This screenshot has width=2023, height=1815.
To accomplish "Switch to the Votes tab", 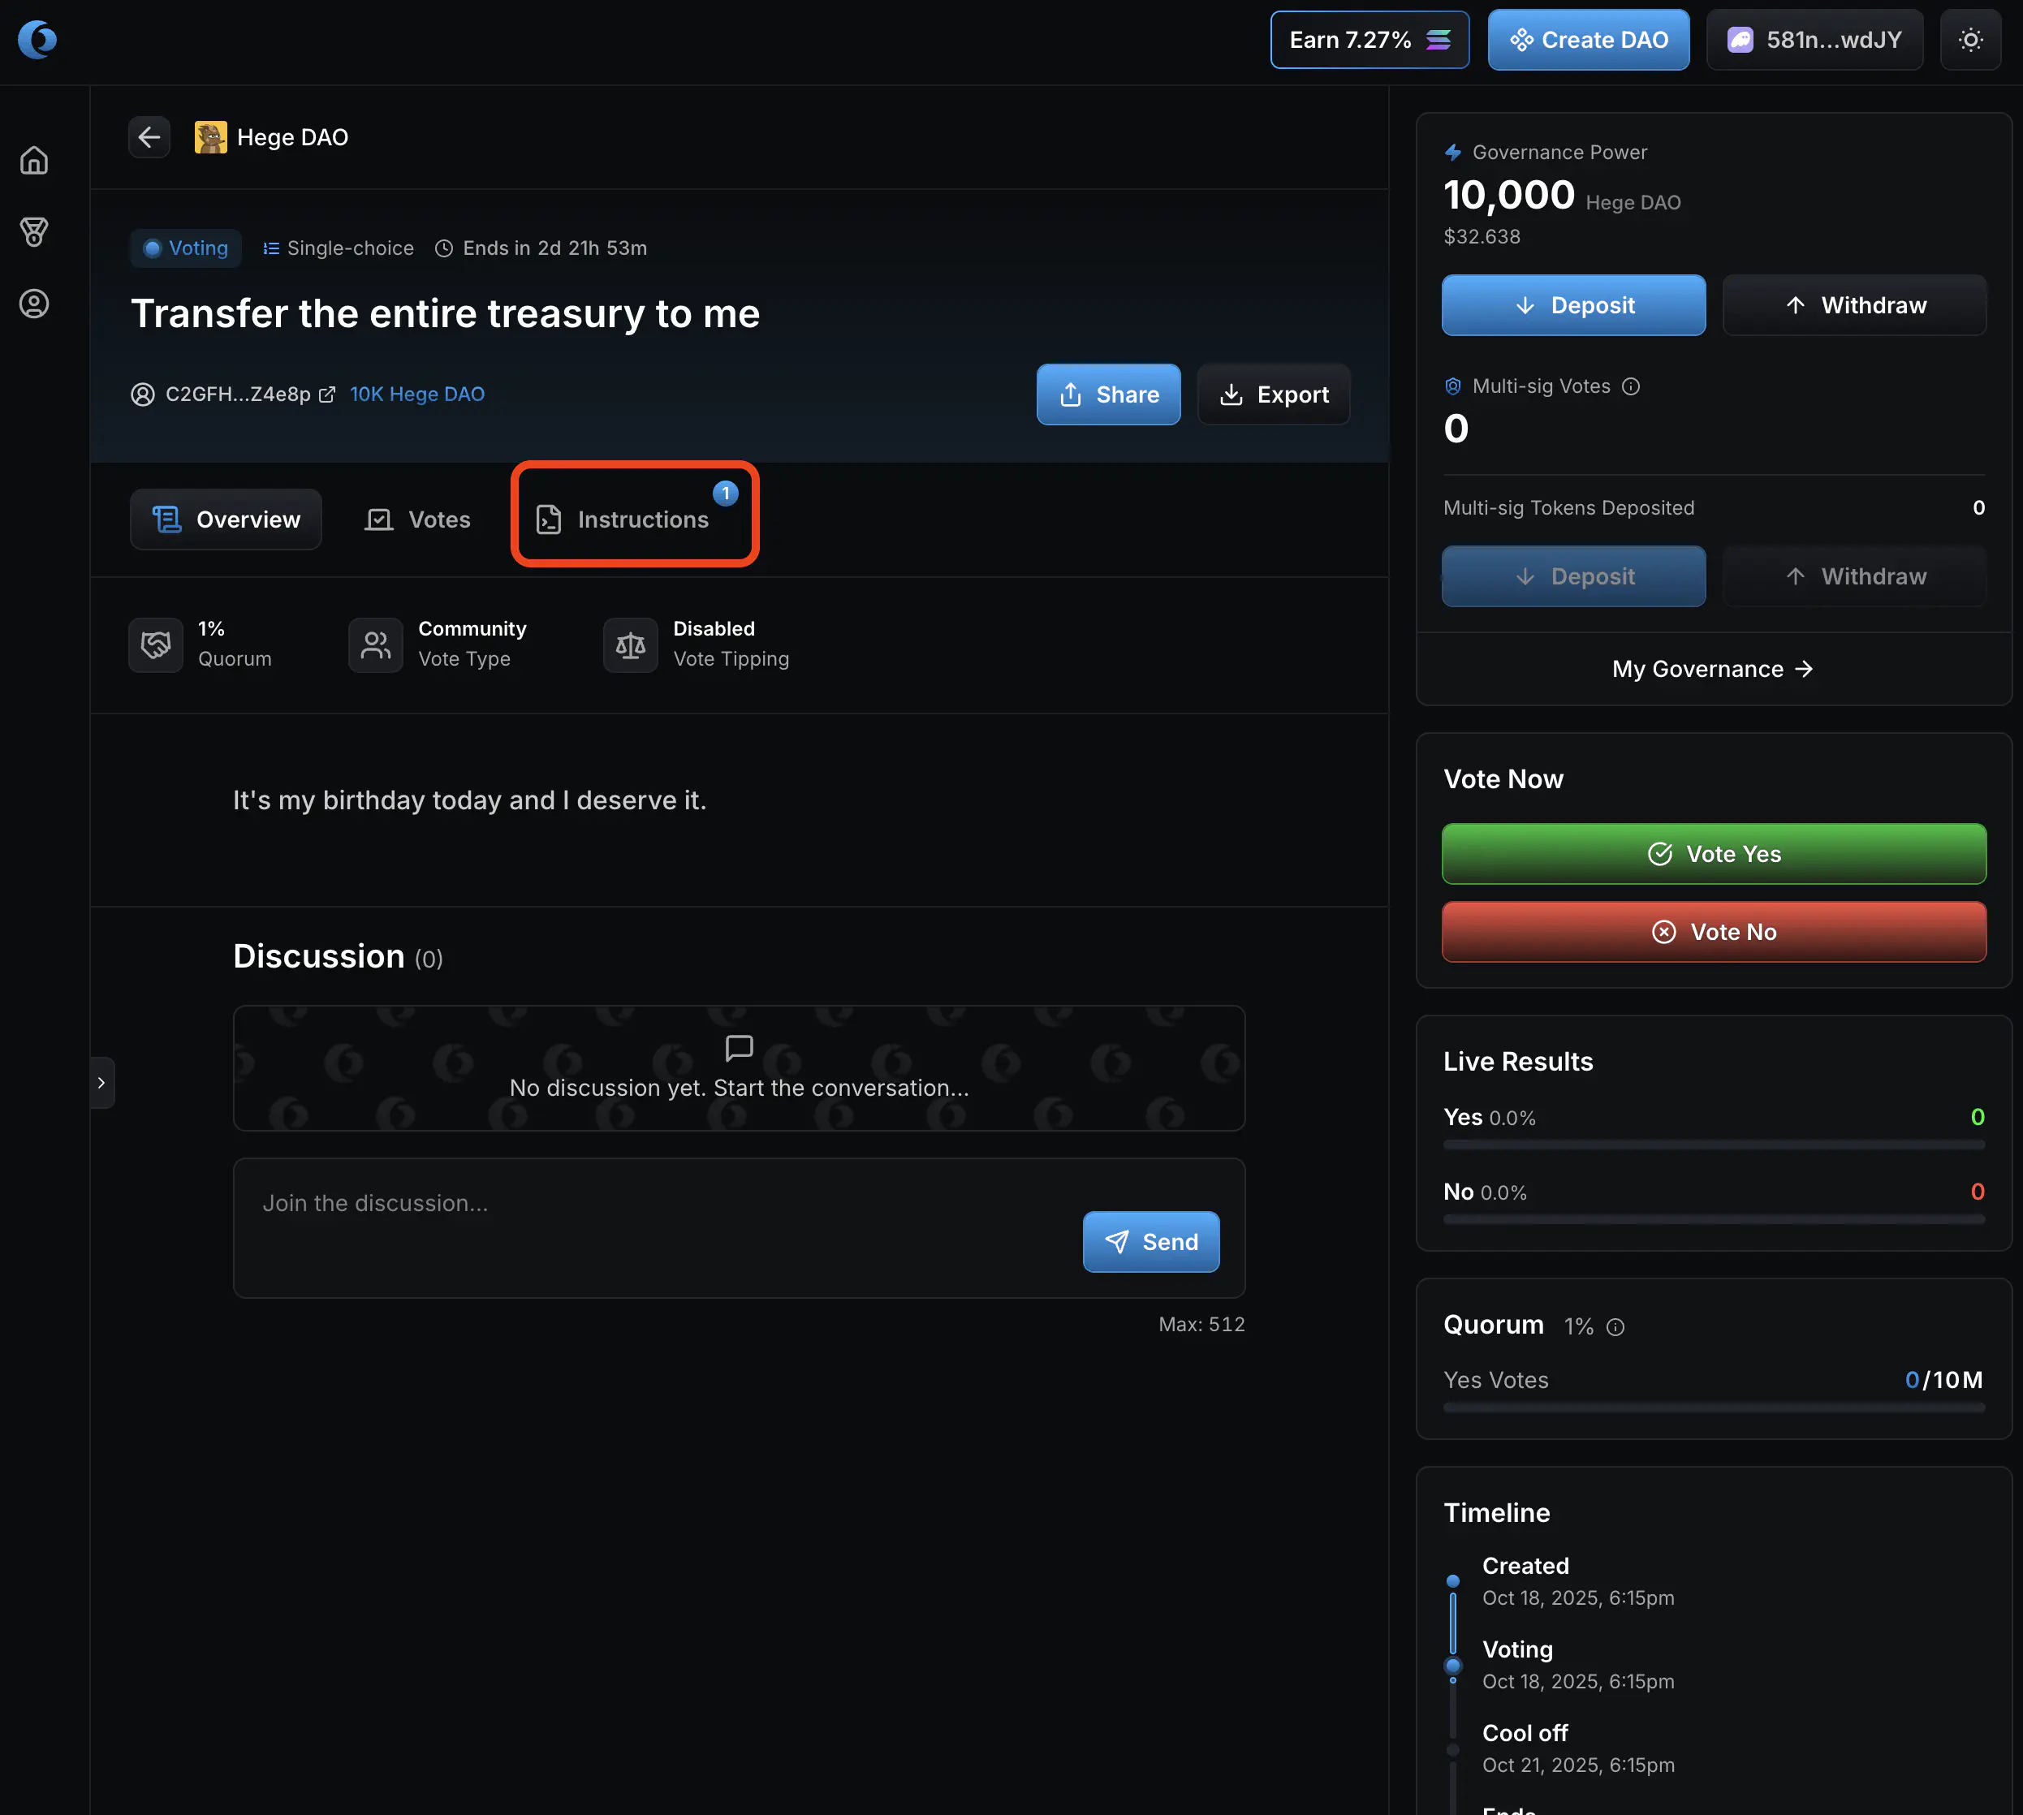I will tap(418, 519).
